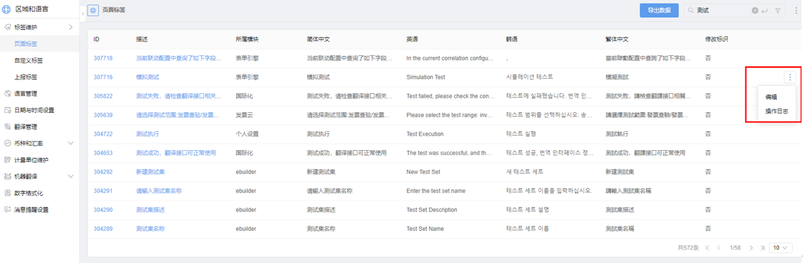
Task: Open 数字格式化 in the sidebar
Action: (x=28, y=193)
